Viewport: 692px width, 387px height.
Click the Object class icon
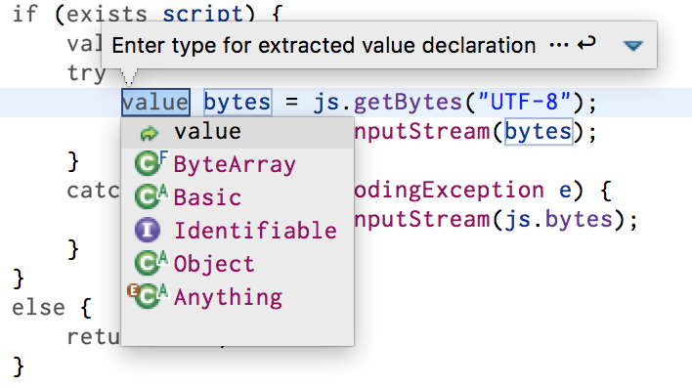pyautogui.click(x=151, y=263)
